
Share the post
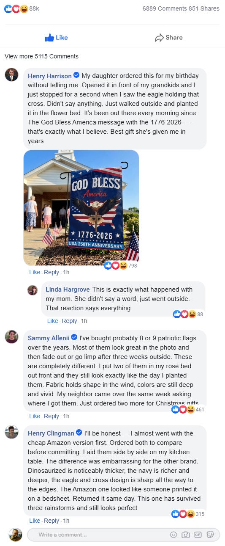(168, 38)
